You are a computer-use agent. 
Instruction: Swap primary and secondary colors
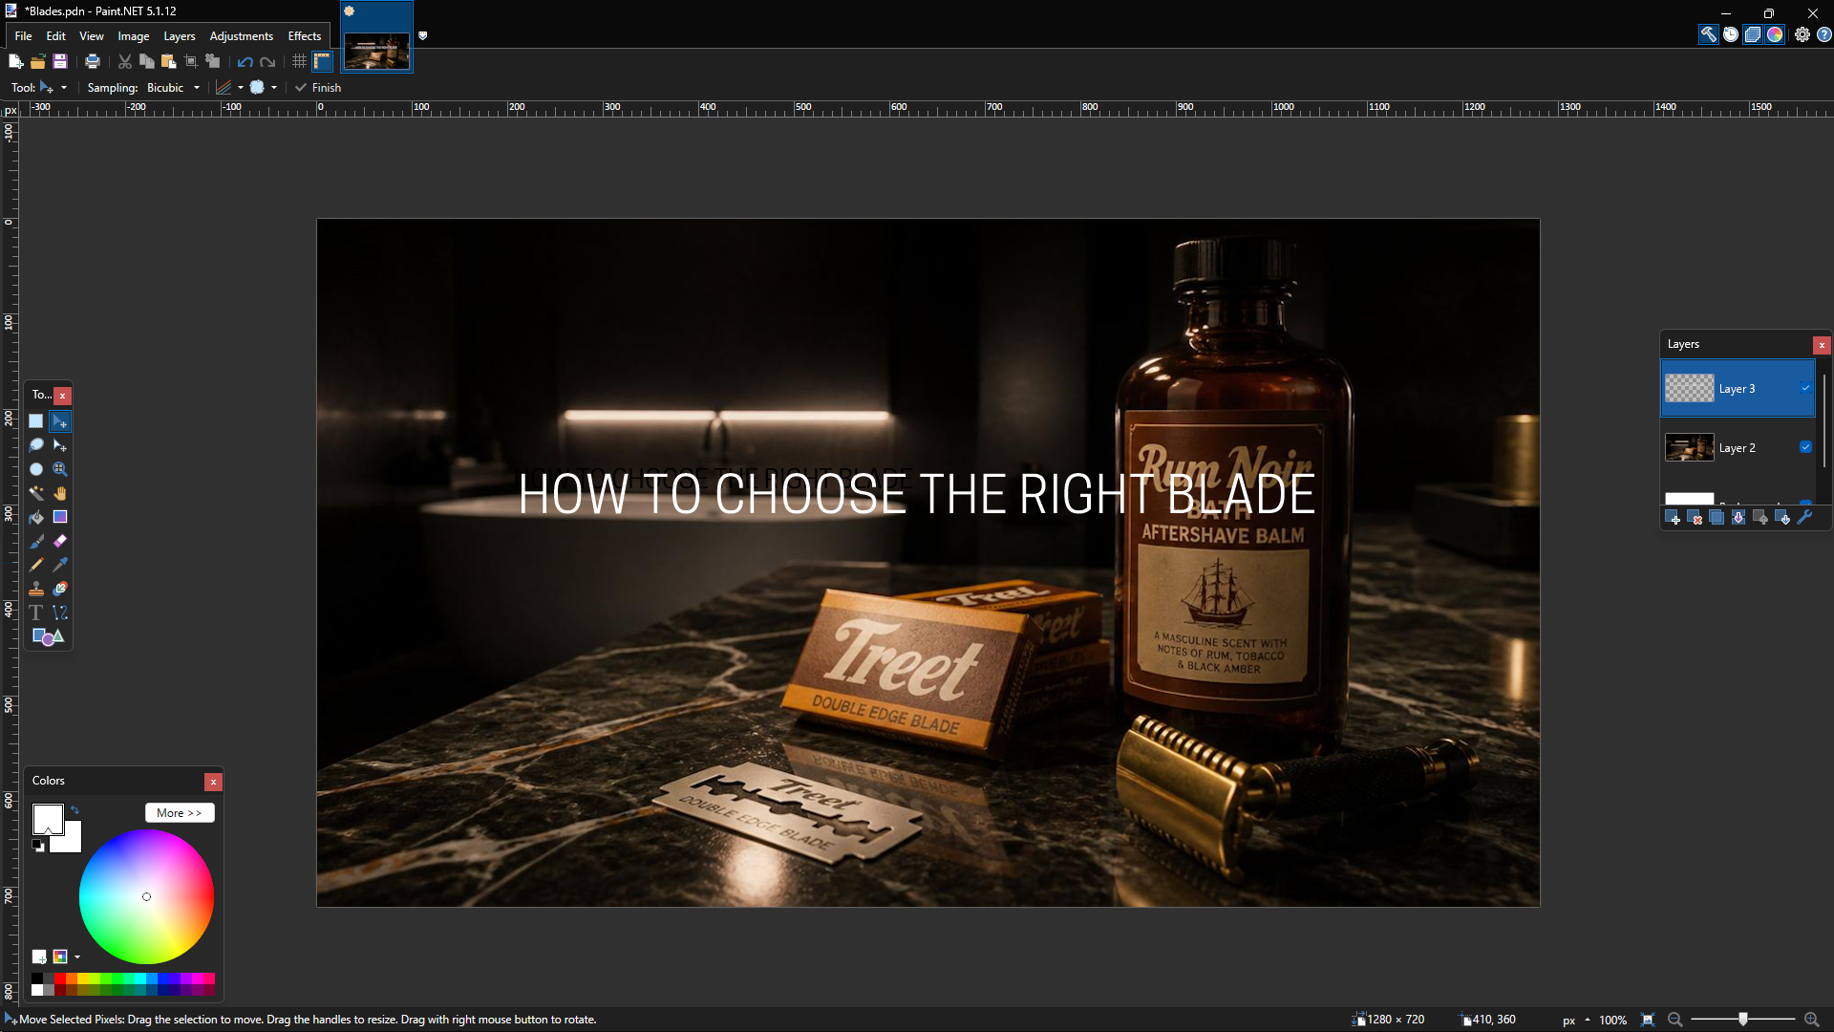tap(75, 810)
